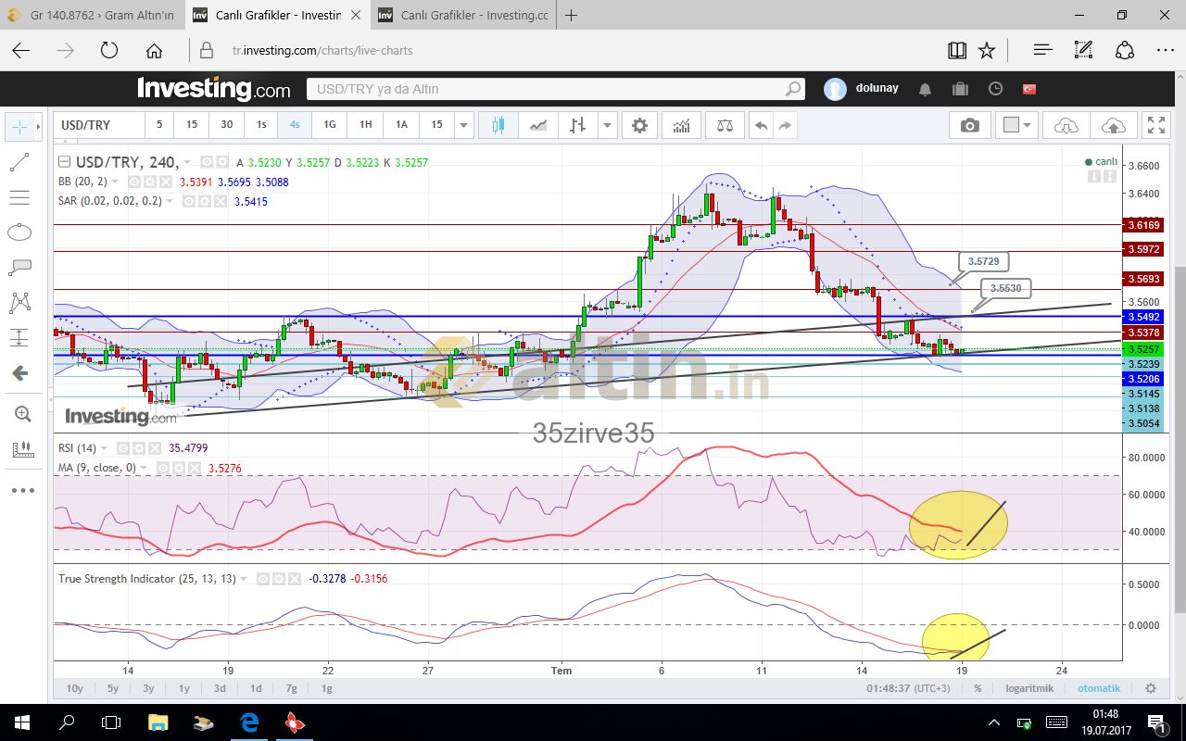Select the 1G daily interval
Viewport: 1186px width, 741px height.
coord(330,125)
